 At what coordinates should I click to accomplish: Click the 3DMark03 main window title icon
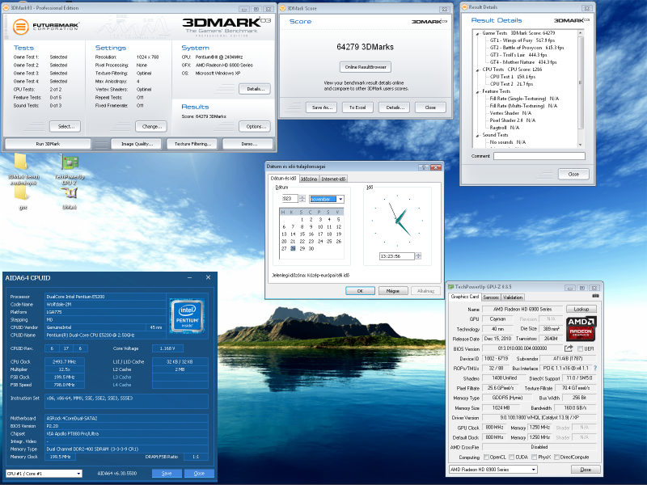point(6,8)
